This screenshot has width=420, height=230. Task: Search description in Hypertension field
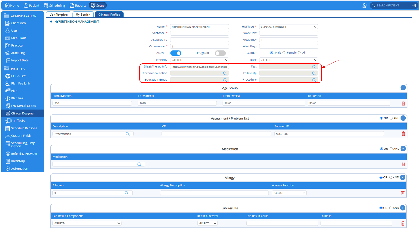128,134
